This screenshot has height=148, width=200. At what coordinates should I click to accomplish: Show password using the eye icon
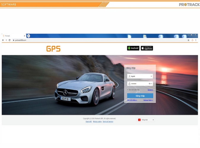pyautogui.click(x=149, y=84)
